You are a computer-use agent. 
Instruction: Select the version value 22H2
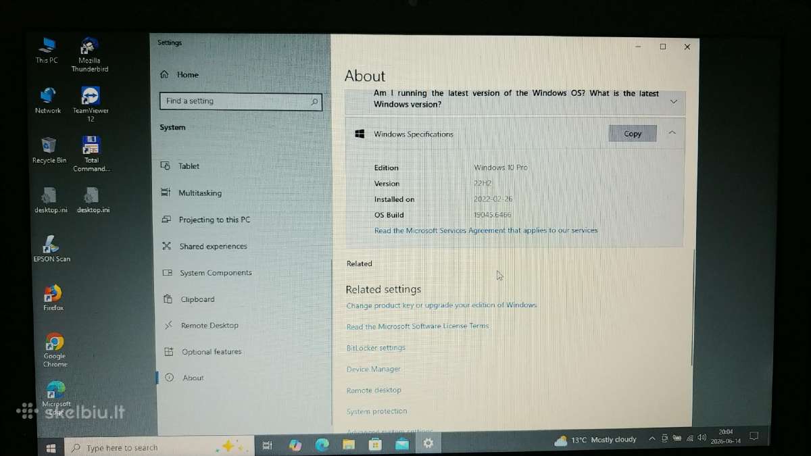pos(484,183)
